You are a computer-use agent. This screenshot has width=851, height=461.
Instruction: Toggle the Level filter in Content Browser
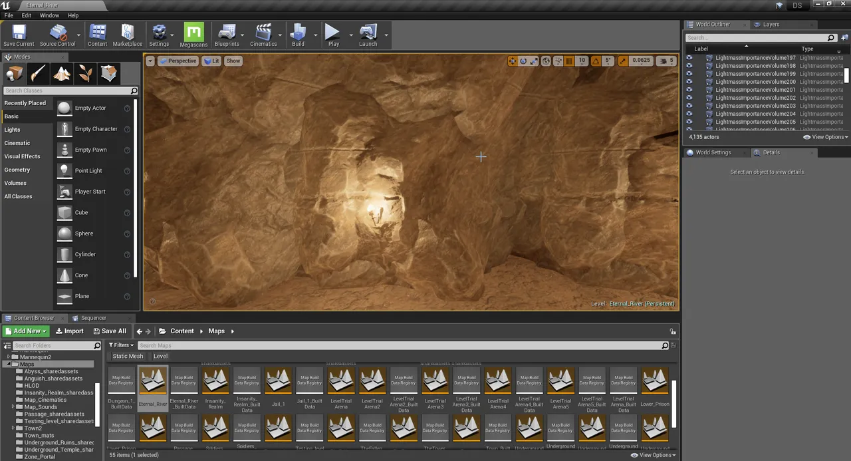pos(160,357)
